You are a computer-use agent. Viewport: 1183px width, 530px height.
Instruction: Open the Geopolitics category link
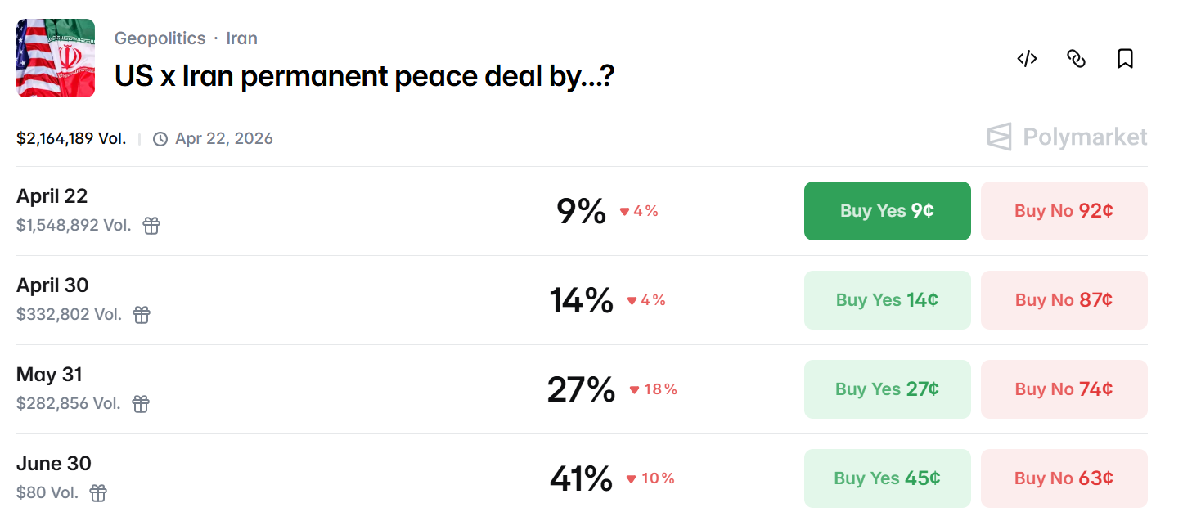160,38
